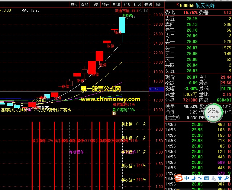This screenshot has width=232, height=190.
Task: Click the 今开 29.44 value
Action: [x=226, y=77]
